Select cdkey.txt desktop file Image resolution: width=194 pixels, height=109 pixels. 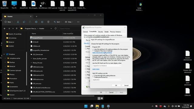[x=188, y=92]
